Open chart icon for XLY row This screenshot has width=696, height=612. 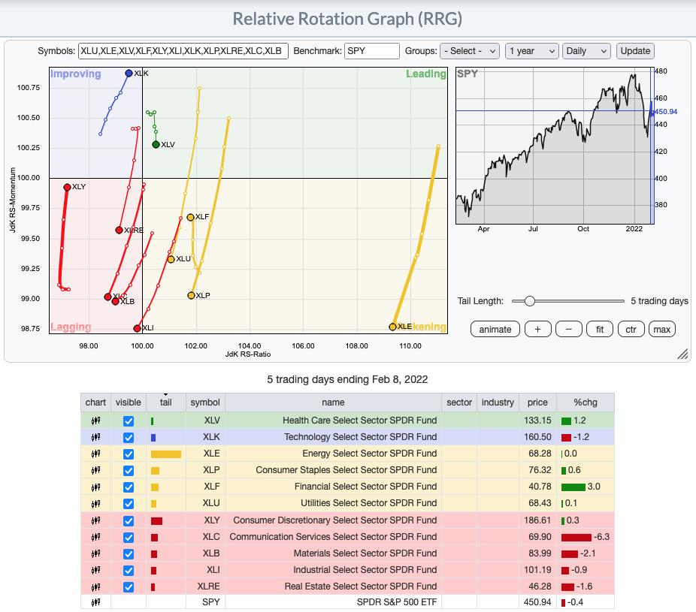click(95, 520)
